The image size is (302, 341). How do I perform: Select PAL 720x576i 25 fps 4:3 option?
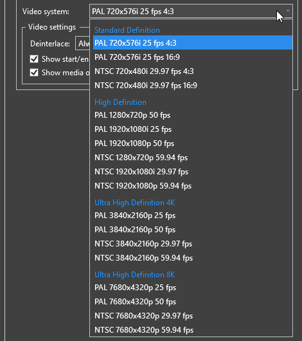tap(193, 42)
